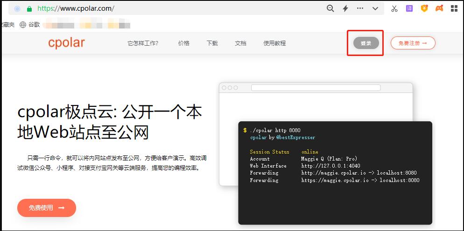Open the 下载 download page
The image size is (464, 231).
click(x=212, y=43)
